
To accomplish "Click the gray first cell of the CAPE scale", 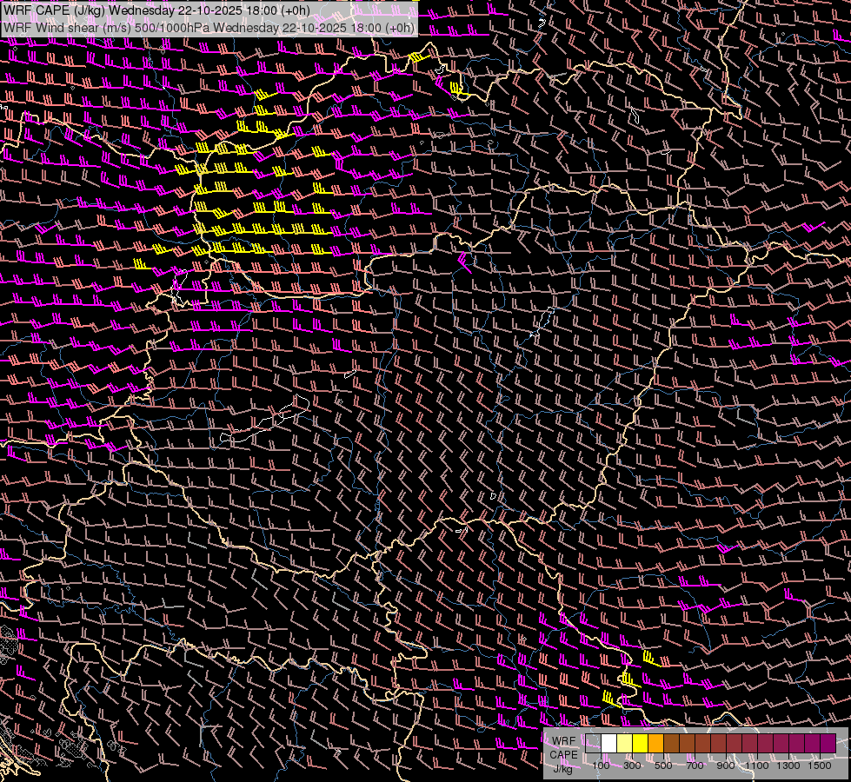I will pyautogui.click(x=594, y=743).
